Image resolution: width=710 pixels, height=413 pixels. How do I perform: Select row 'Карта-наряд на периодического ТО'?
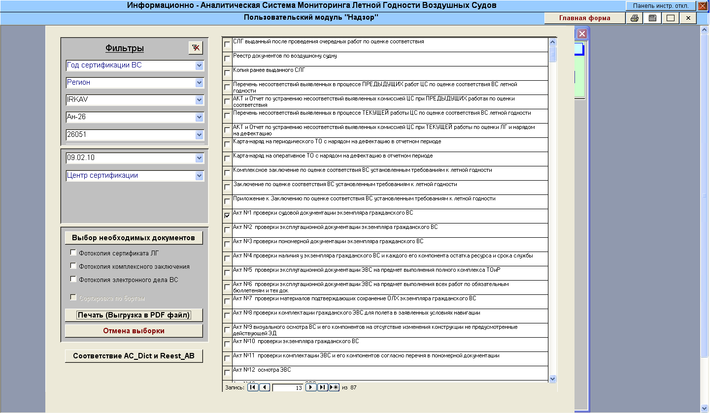point(390,145)
